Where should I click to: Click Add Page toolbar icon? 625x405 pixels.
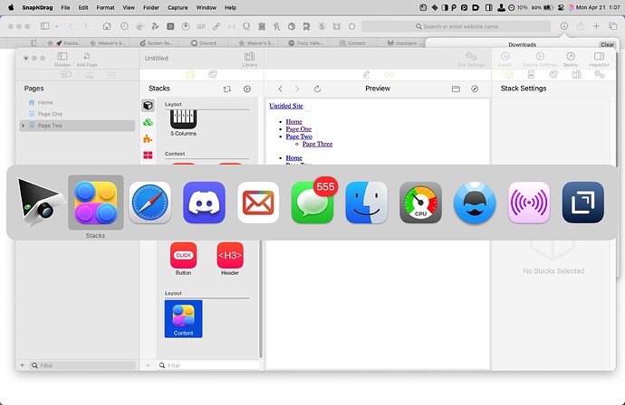pyautogui.click(x=87, y=59)
